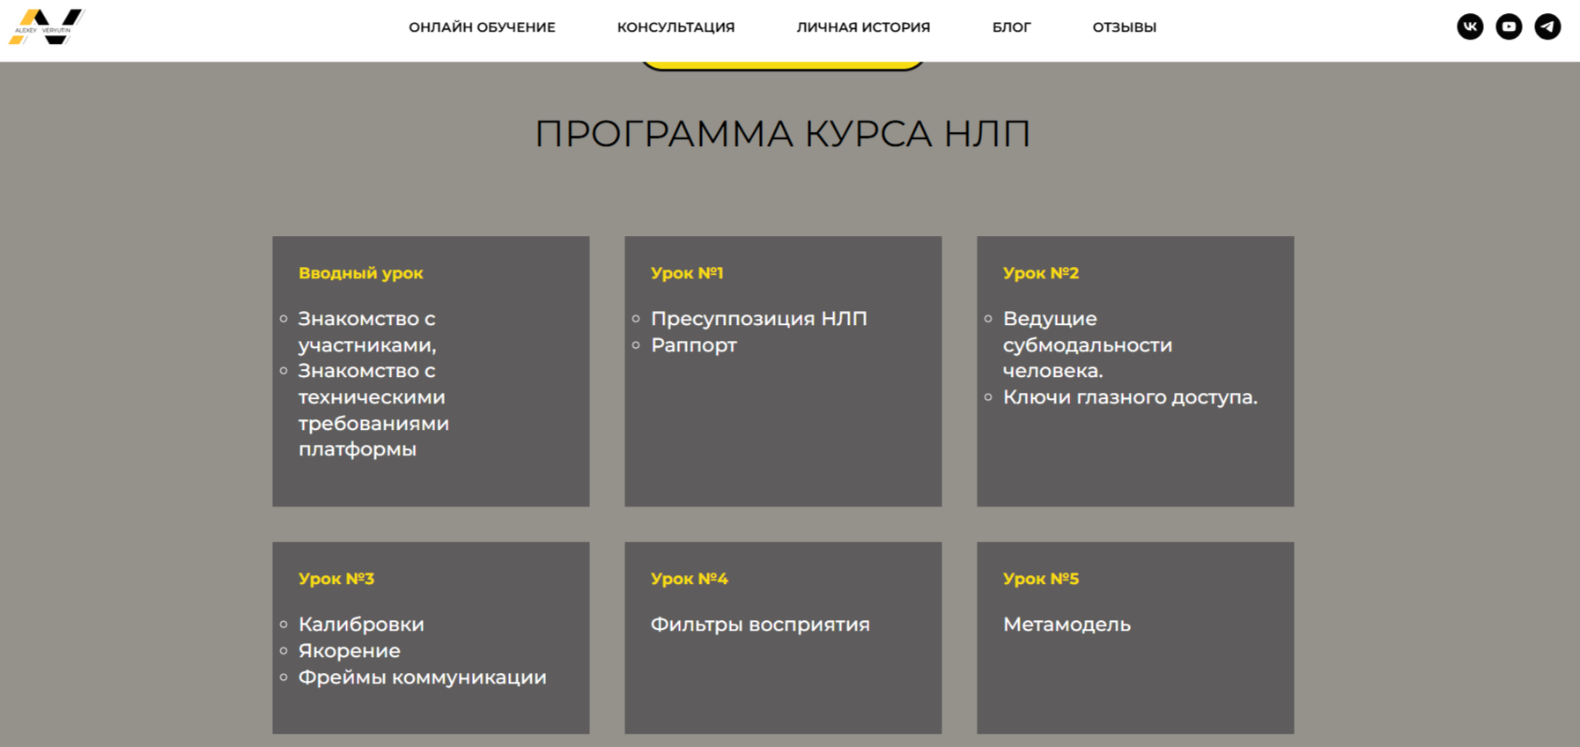The height and width of the screenshot is (747, 1580).
Task: Click the Пресуппозиция НЛП list item
Action: 758,319
